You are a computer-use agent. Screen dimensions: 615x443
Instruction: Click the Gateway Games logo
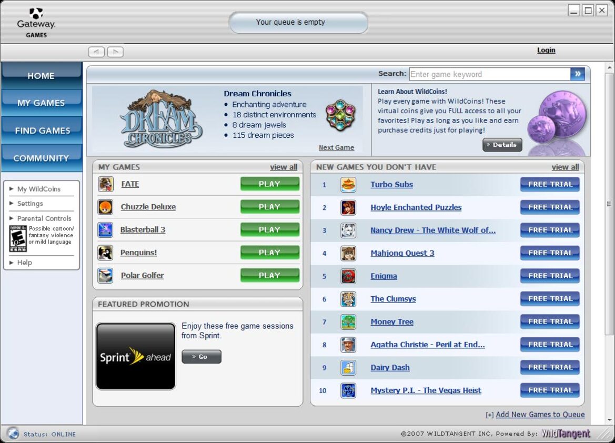(x=36, y=23)
